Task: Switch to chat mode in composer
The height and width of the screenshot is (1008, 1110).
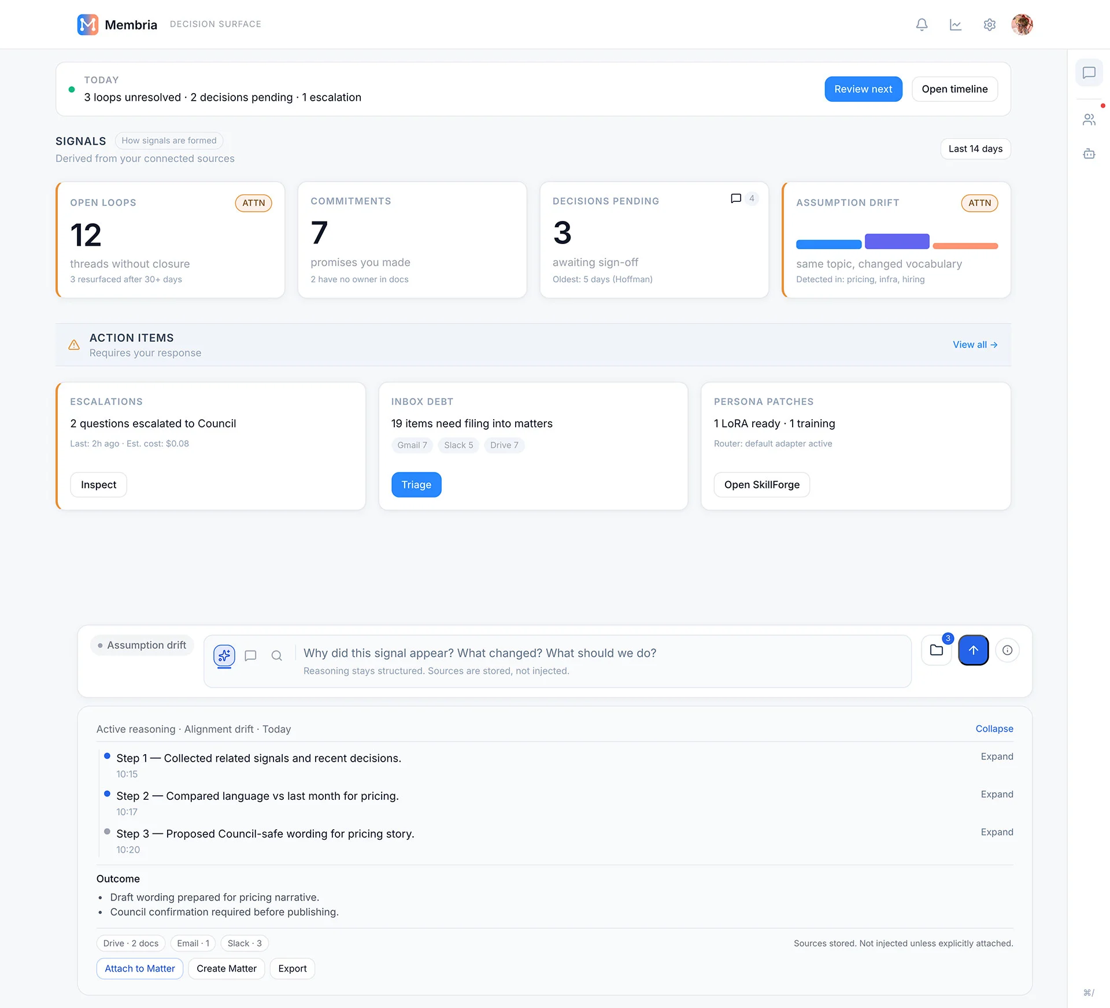Action: pyautogui.click(x=250, y=655)
